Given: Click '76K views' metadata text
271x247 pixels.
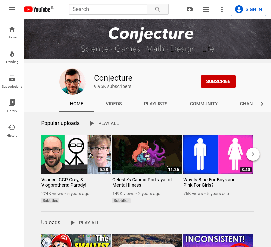Looking at the screenshot, I should pos(193,194).
